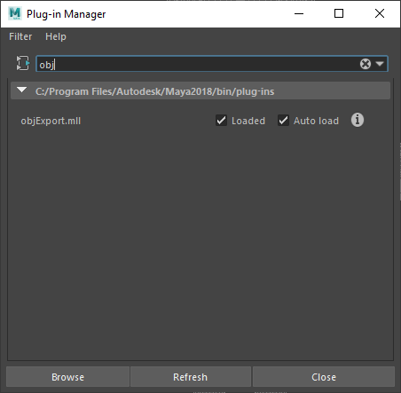Viewport: 401px width, 393px height.
Task: Open the Filter menu
Action: (x=20, y=36)
